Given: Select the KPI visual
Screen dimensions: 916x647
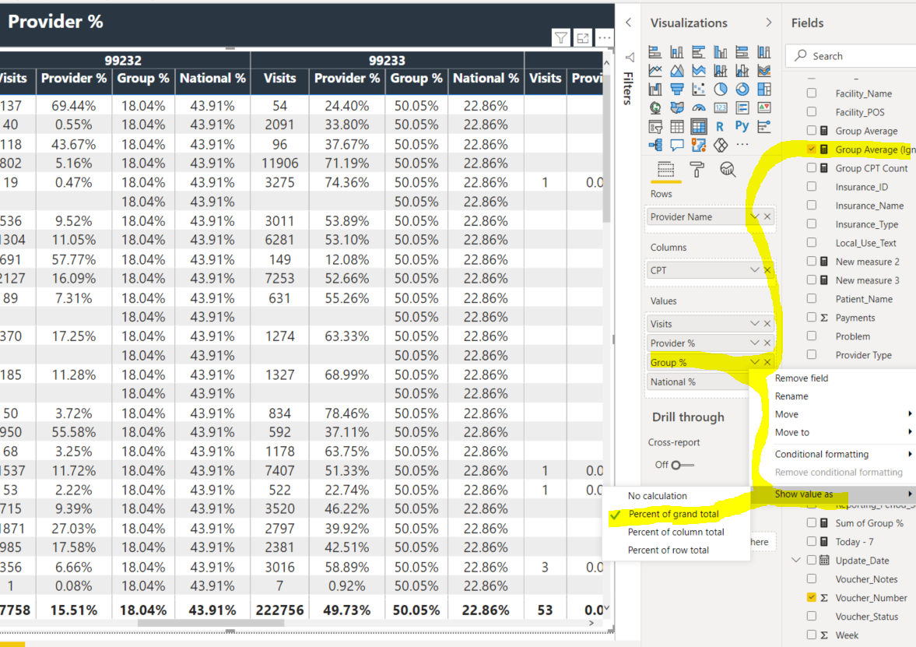Looking at the screenshot, I should pos(763,108).
